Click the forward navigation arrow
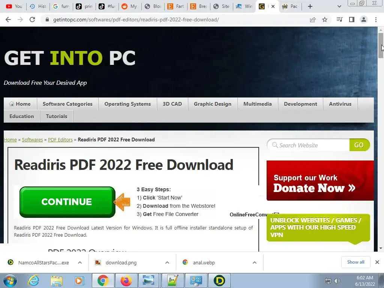This screenshot has height=288, width=384. (20, 19)
